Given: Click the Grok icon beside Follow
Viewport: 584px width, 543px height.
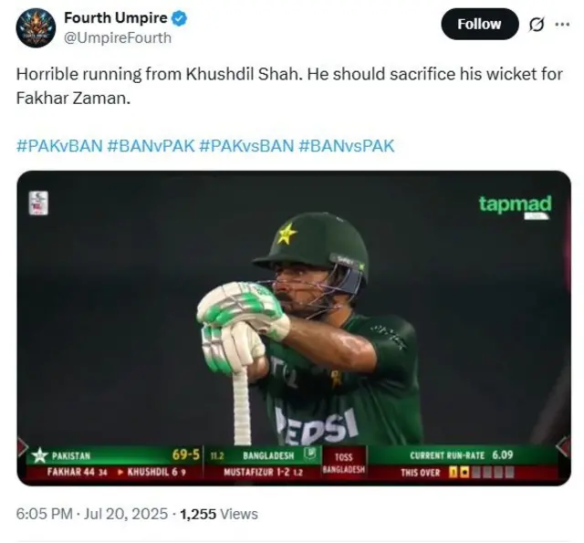Looking at the screenshot, I should click(x=537, y=24).
